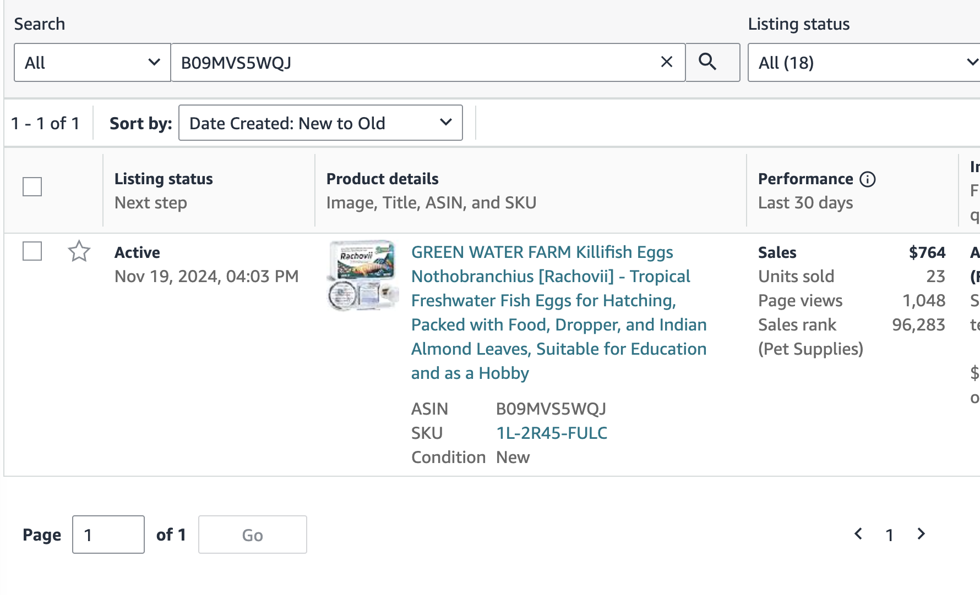Click the 'Listing status' column header in table
This screenshot has width=980, height=595.
pos(164,179)
